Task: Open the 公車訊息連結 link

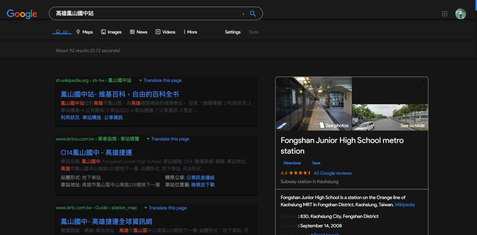Action: [x=200, y=178]
